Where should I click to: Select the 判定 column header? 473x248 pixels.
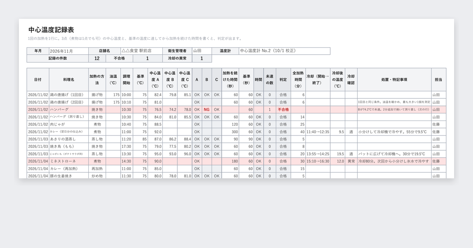point(283,80)
